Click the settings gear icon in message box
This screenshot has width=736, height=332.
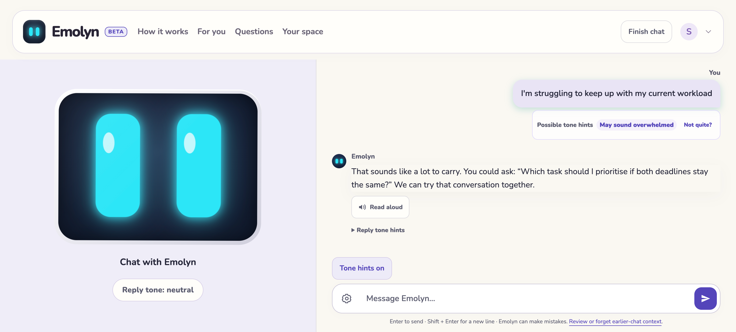pos(346,298)
